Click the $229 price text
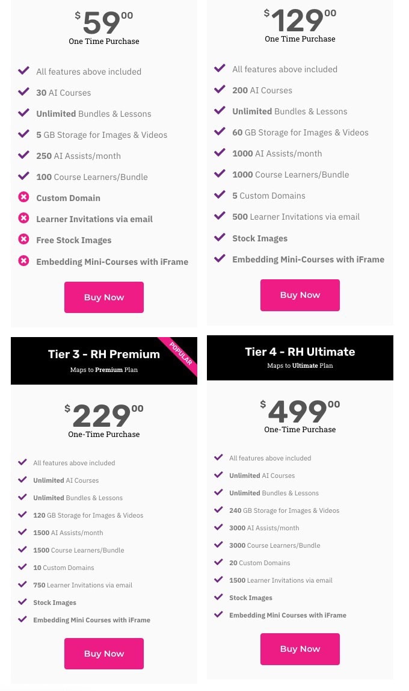Viewport: 409px width, 691px height. click(104, 415)
